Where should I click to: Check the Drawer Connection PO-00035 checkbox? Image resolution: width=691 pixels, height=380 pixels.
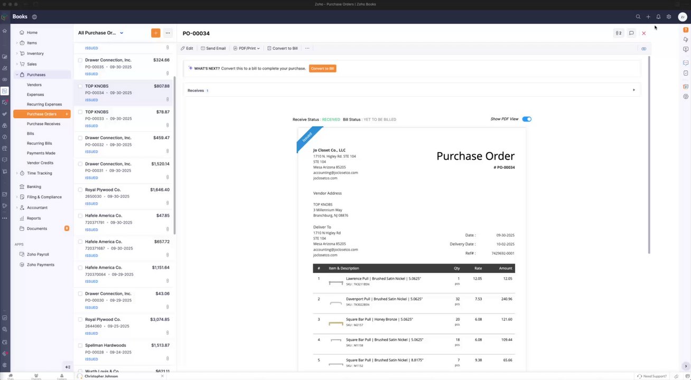80,60
